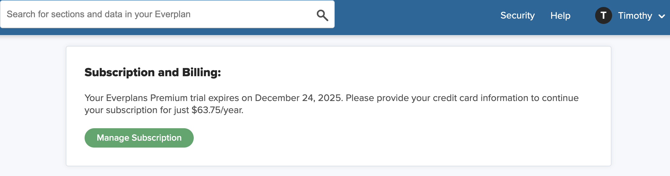Click the Manage Subscription button
The height and width of the screenshot is (176, 670).
pos(139,138)
